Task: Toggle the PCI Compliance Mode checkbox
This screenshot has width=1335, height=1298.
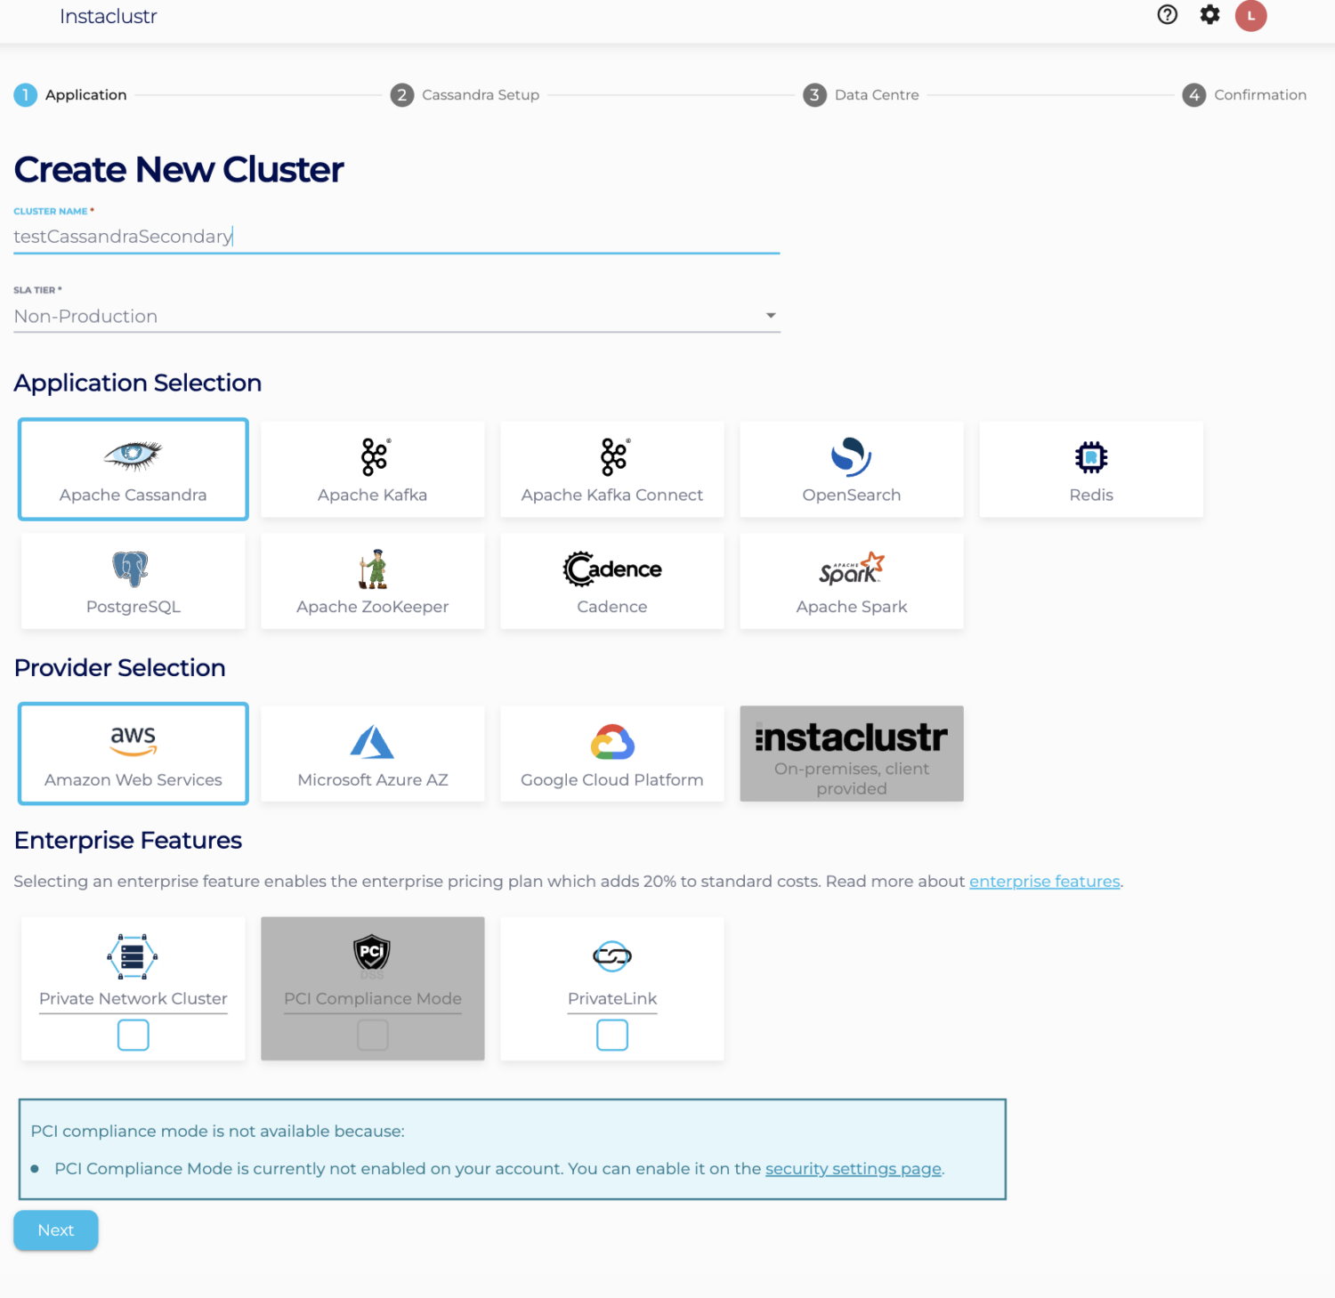Action: [x=372, y=1035]
